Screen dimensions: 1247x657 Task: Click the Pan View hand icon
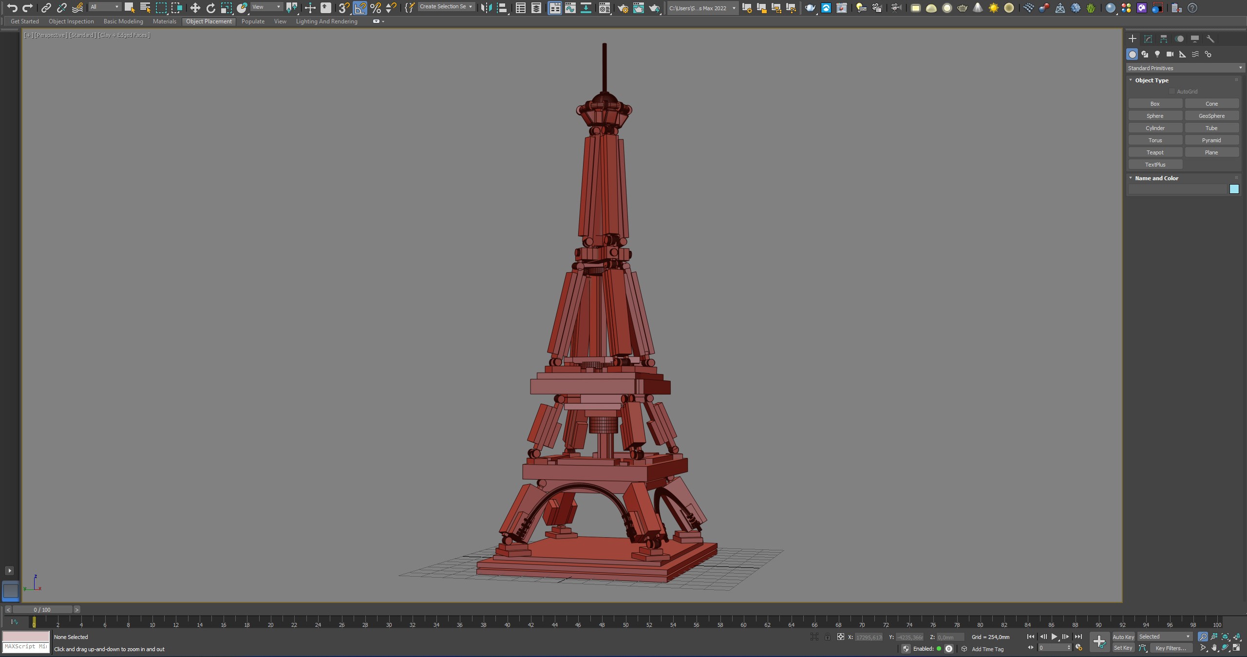(x=1214, y=648)
